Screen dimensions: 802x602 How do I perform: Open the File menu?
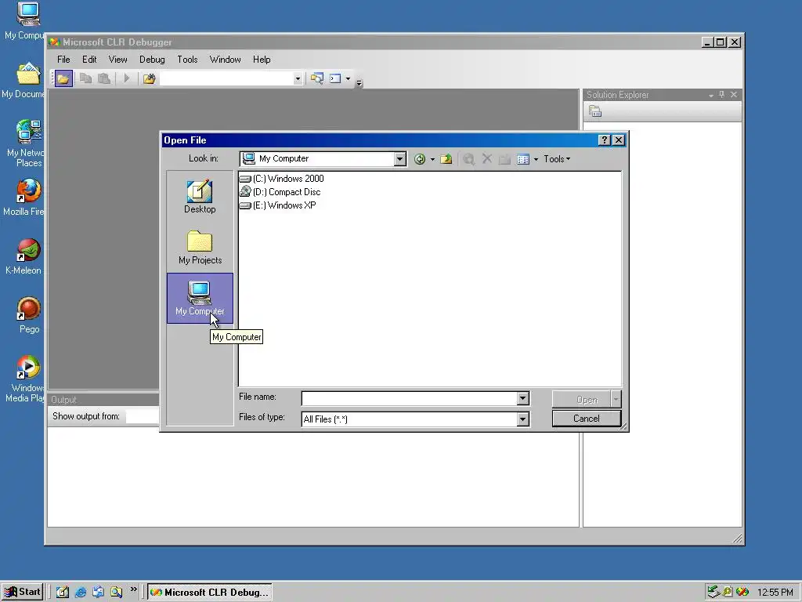63,60
